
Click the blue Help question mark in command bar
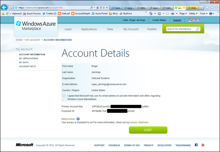(x=211, y=14)
